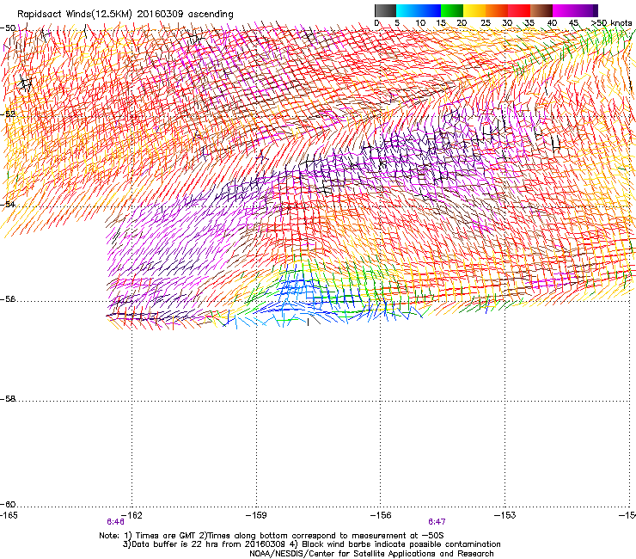The width and height of the screenshot is (636, 559).
Task: Click the longitude axis label '-162'
Action: (x=132, y=515)
